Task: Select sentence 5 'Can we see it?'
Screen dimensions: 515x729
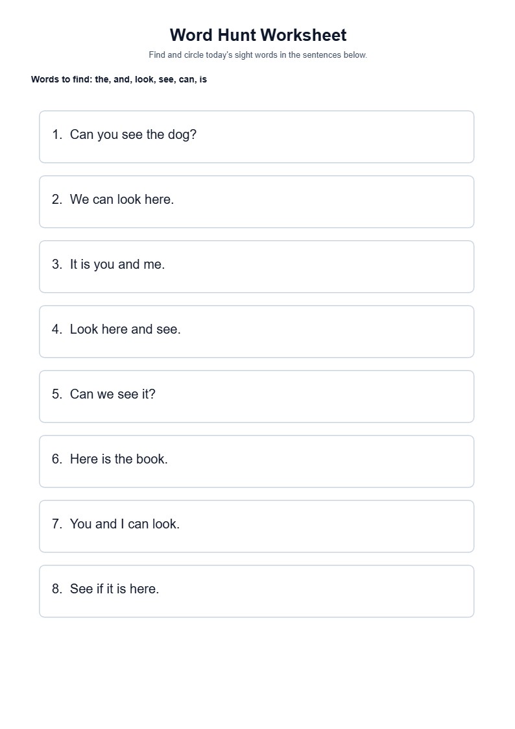Action: 256,397
